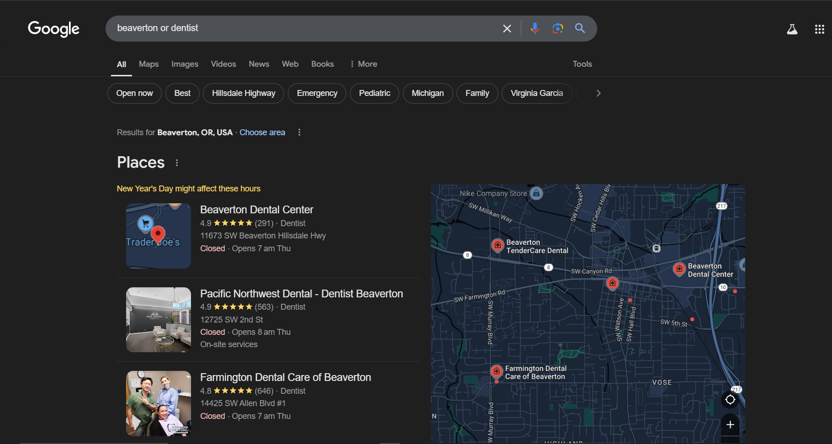This screenshot has height=444, width=832.
Task: Click into the search field text
Action: (x=158, y=28)
